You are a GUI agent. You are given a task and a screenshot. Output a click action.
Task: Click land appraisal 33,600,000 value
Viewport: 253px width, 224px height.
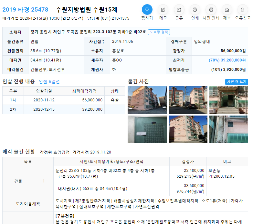(194, 186)
